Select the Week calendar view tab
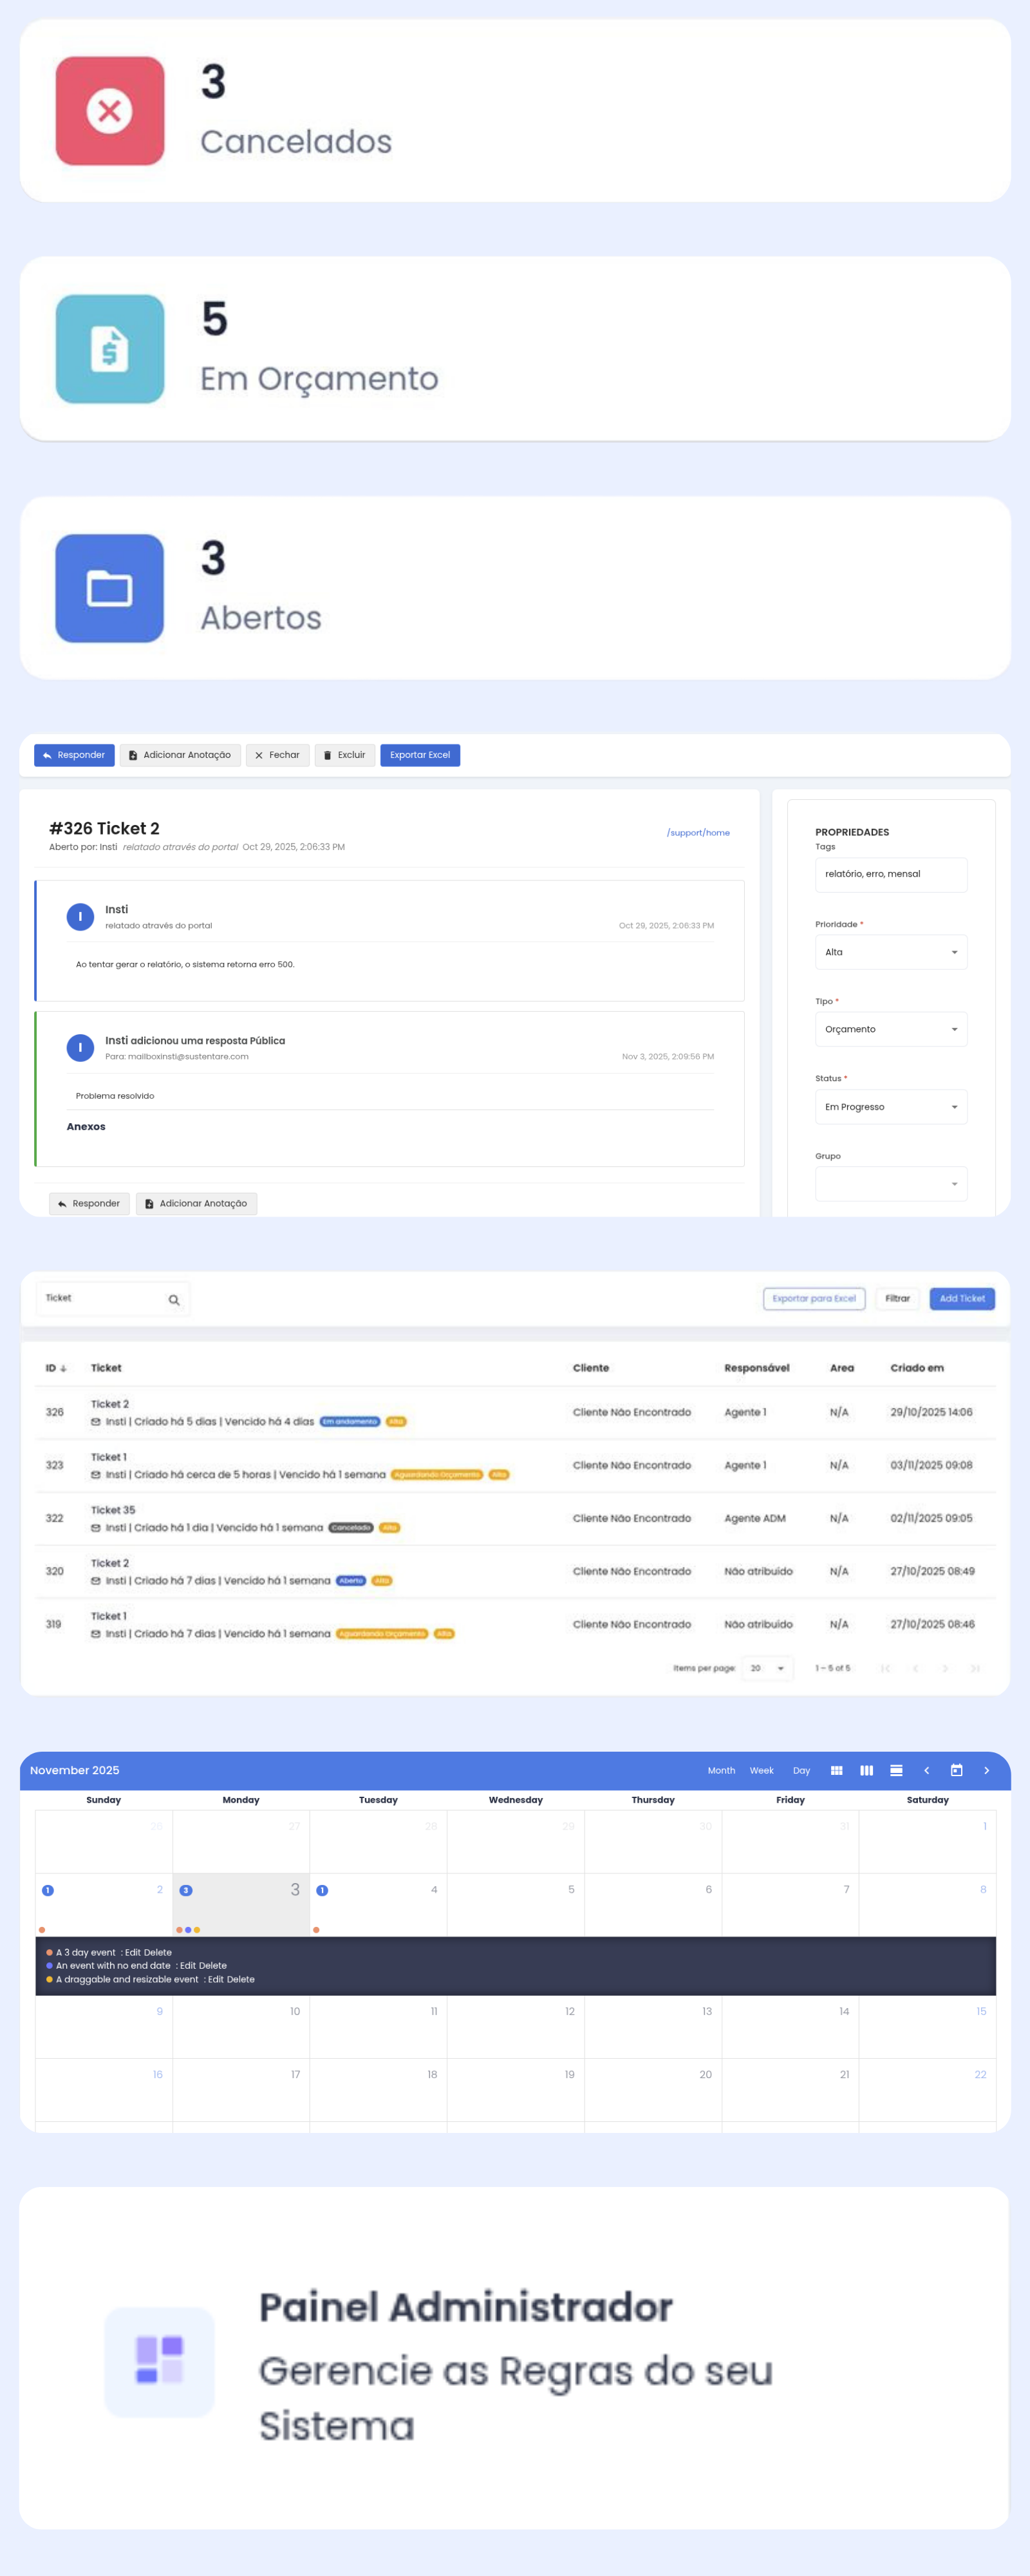Image resolution: width=1030 pixels, height=2576 pixels. pyautogui.click(x=761, y=1770)
